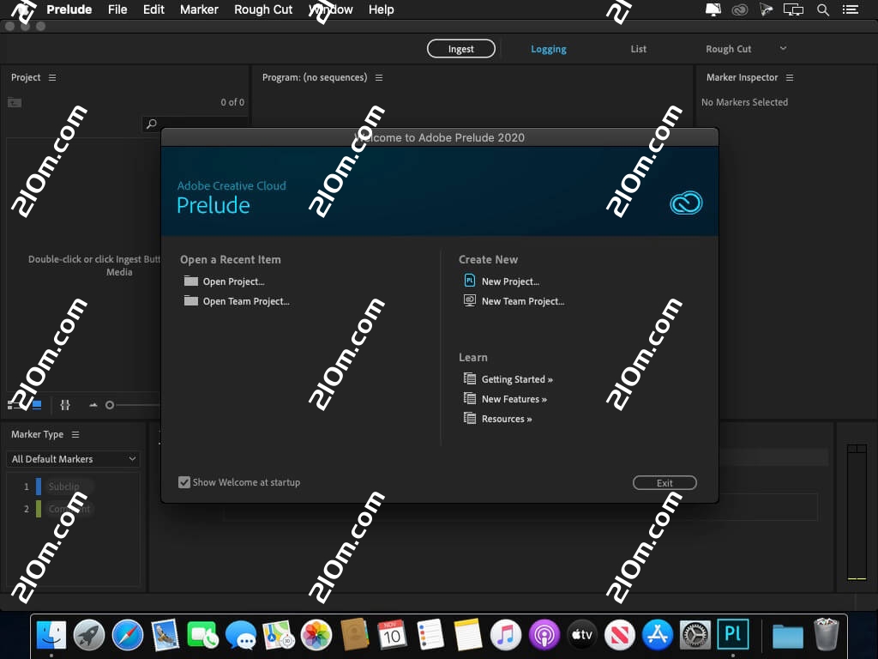Viewport: 878px width, 659px height.
Task: Create New Team Project...
Action: pos(523,301)
